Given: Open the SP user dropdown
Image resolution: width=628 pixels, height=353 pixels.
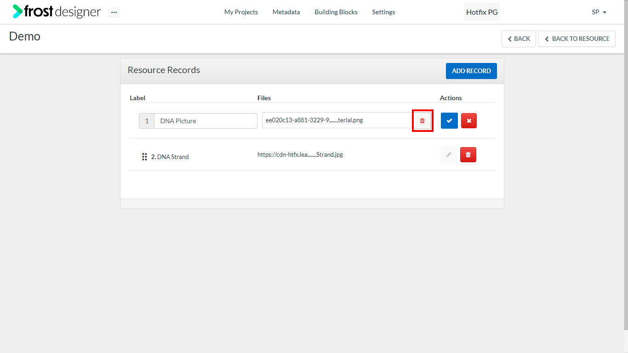Looking at the screenshot, I should point(599,12).
